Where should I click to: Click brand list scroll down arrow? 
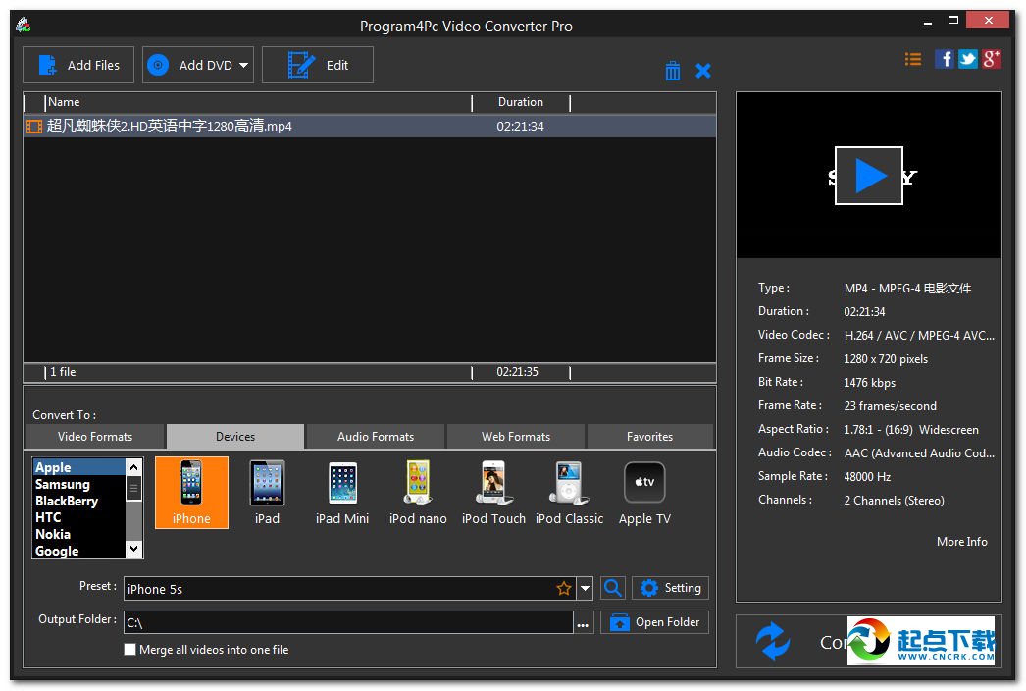133,549
